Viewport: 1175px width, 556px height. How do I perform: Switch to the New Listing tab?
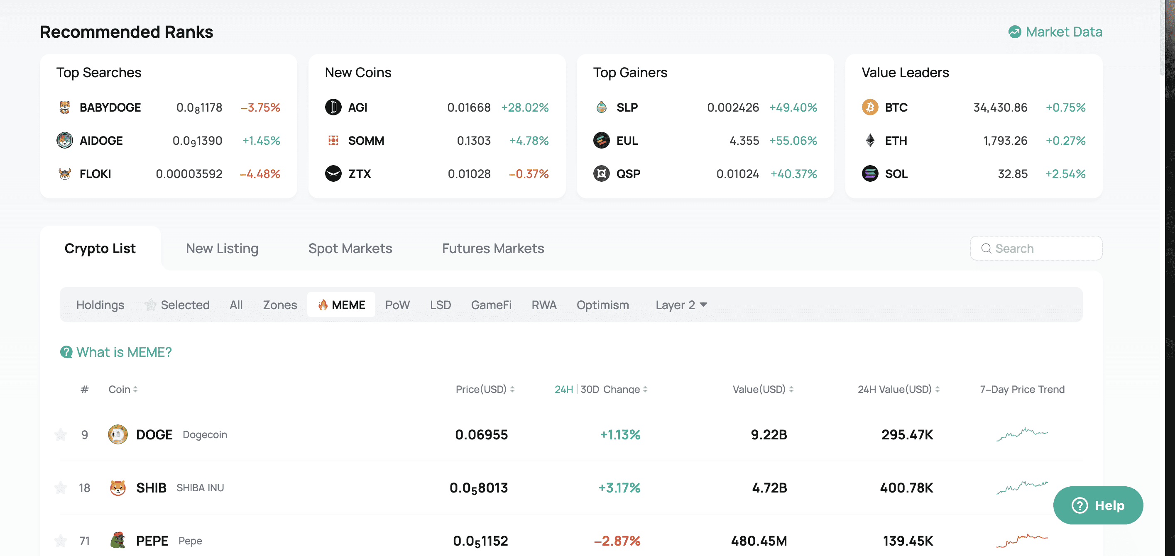point(222,249)
